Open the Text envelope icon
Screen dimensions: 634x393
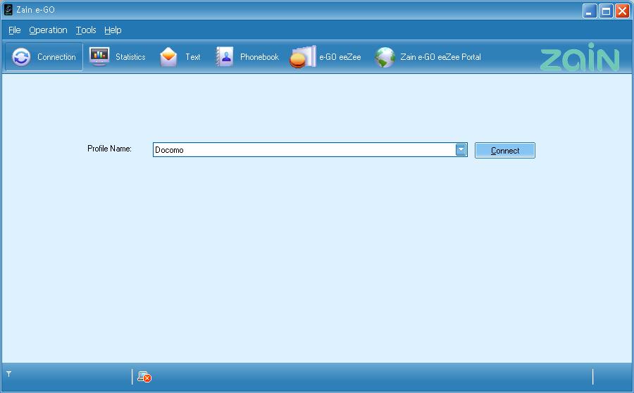pyautogui.click(x=168, y=57)
